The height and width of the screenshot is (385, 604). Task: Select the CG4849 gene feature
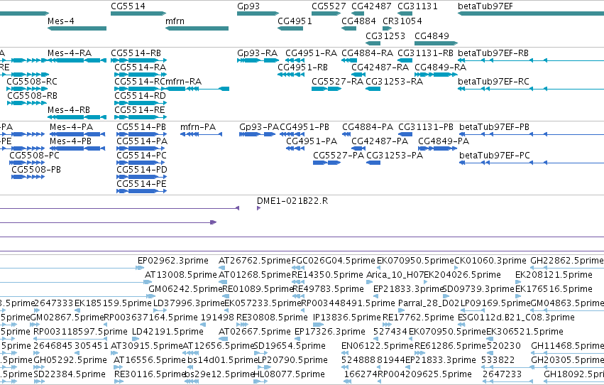pos(436,43)
